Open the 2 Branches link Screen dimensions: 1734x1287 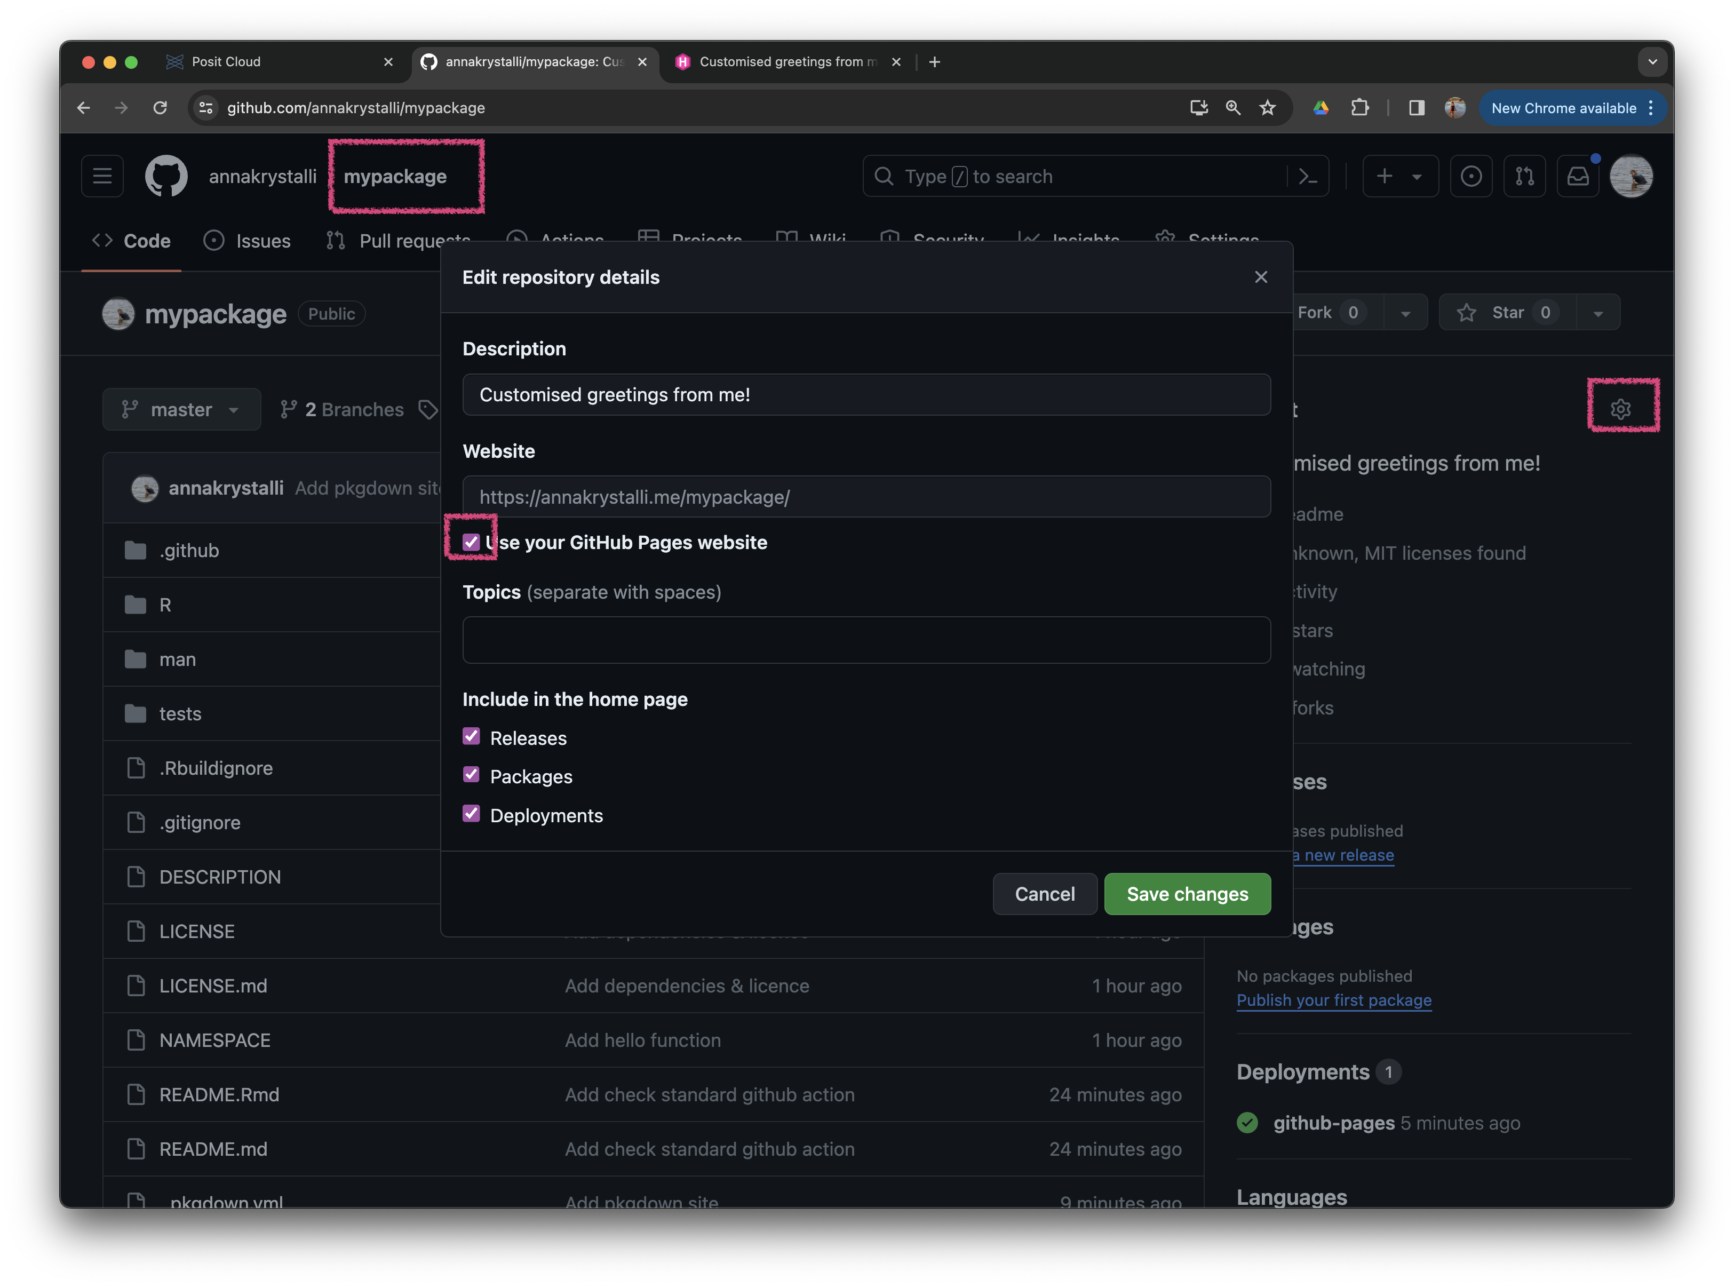[342, 410]
